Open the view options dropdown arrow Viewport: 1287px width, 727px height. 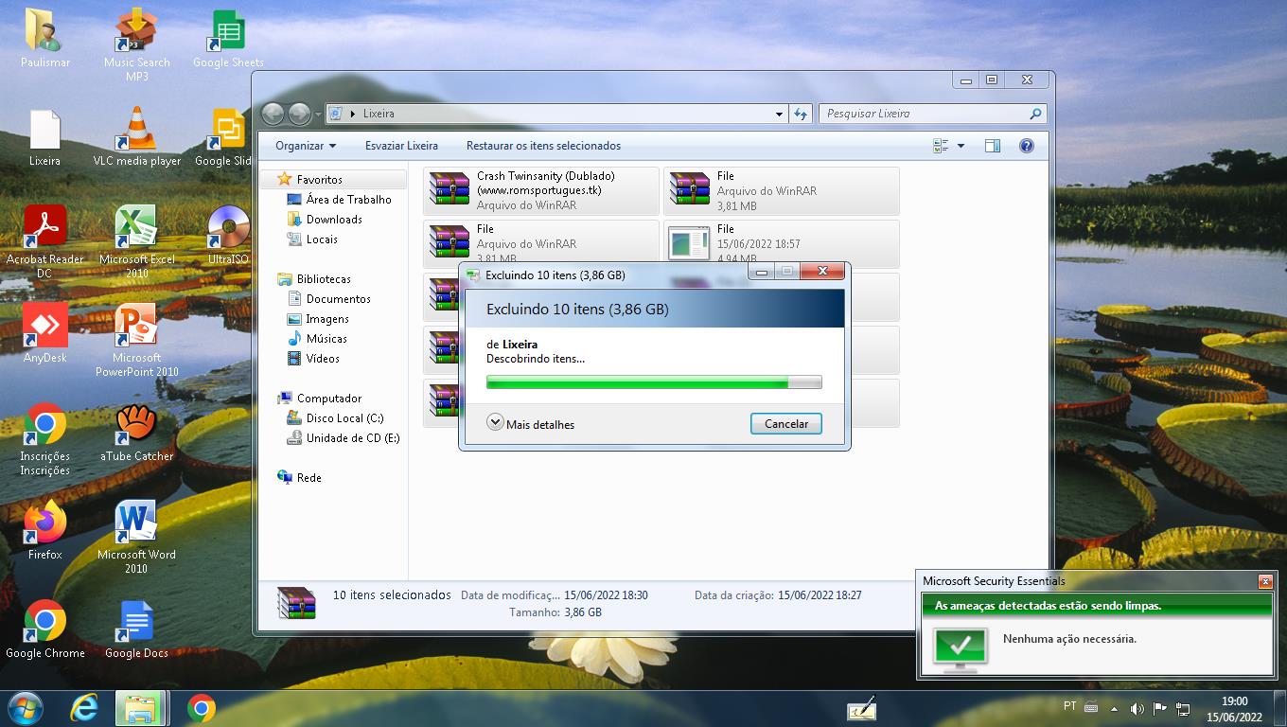(961, 146)
